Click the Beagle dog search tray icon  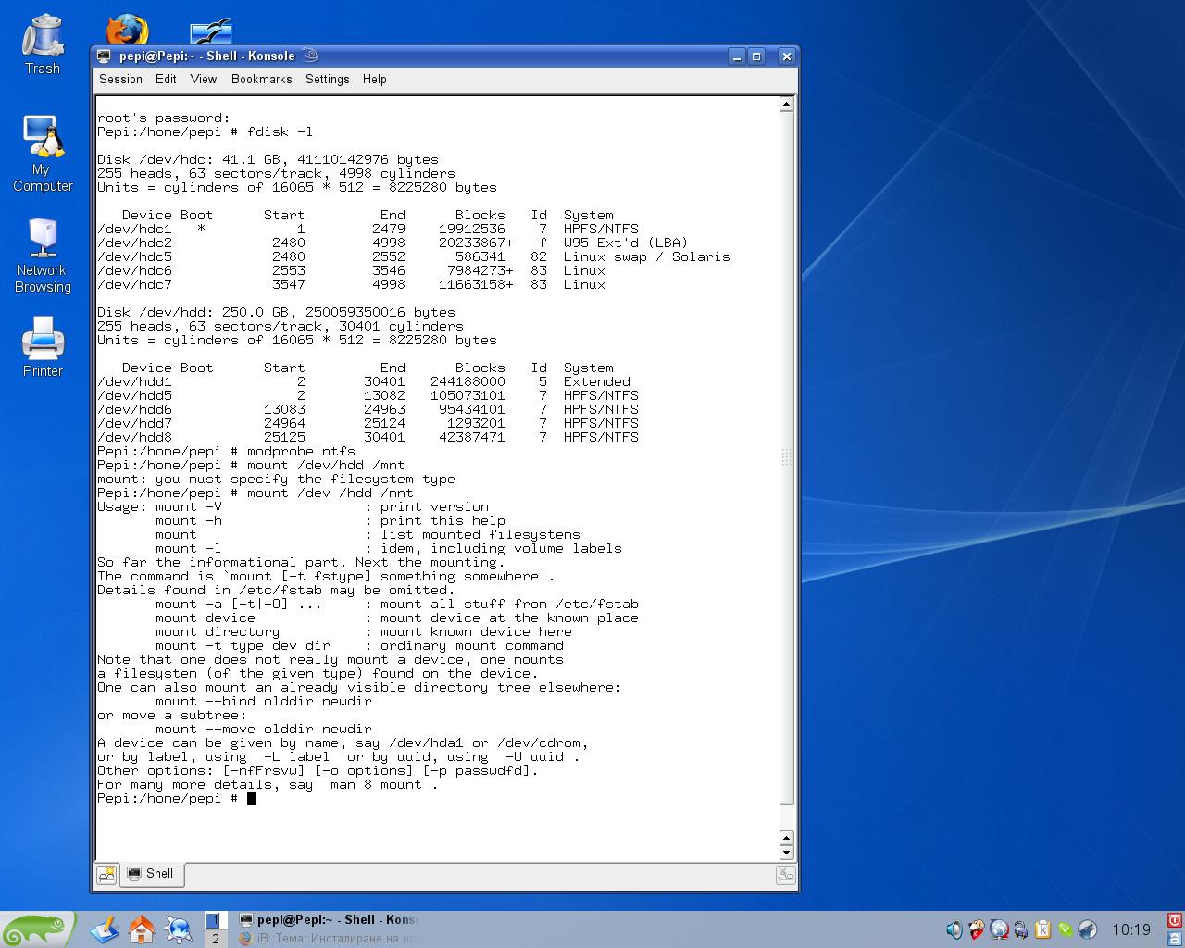[977, 929]
